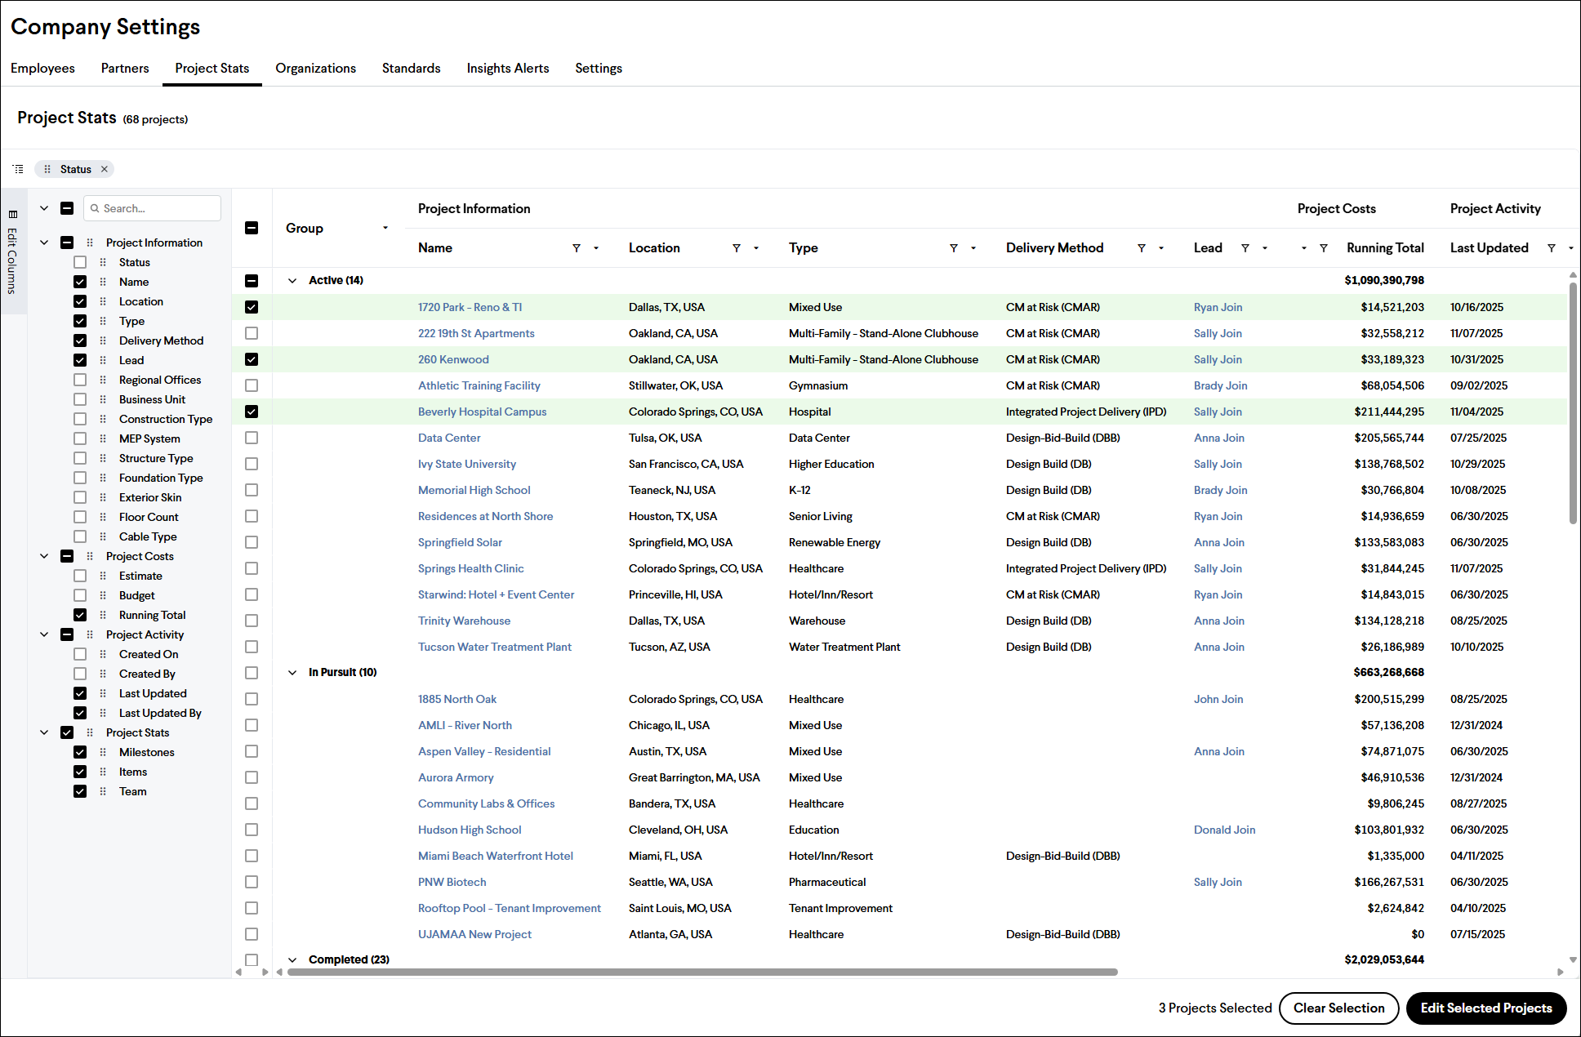1581x1037 pixels.
Task: Click the filter icon in Location column
Action: 736,248
